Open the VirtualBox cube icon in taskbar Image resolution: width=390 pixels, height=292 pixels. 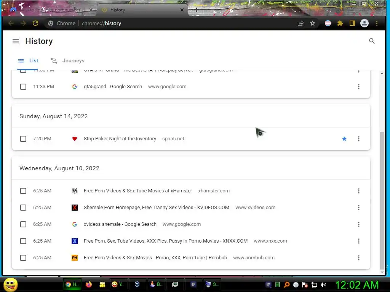137,284
